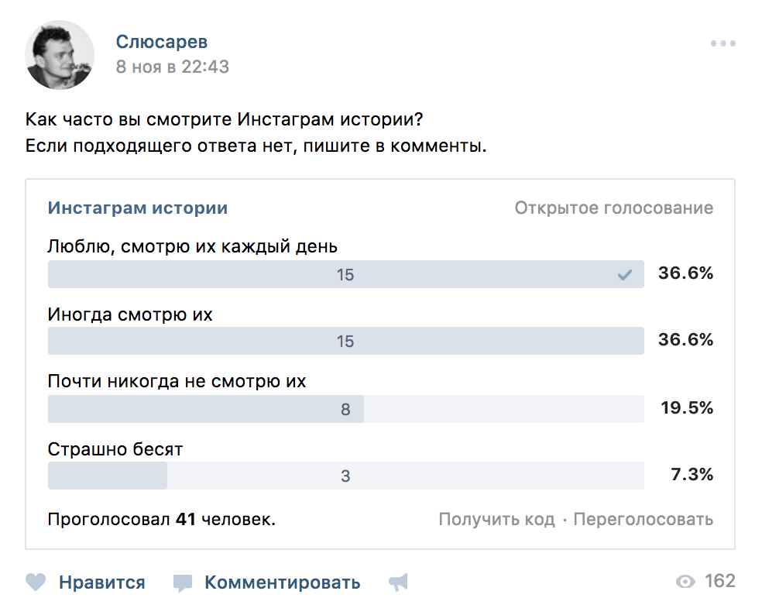
Task: Click the Открытое голосование label
Action: 613,208
